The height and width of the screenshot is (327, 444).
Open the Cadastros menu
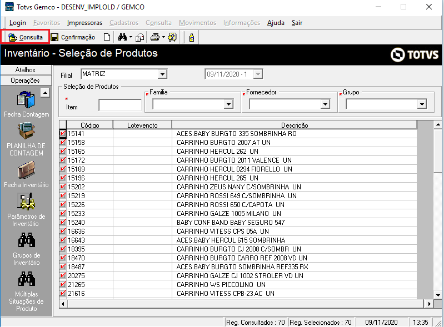(x=124, y=23)
